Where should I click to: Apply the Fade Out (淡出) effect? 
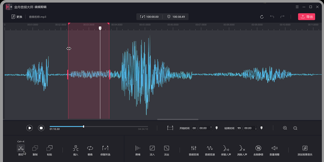tap(166, 148)
